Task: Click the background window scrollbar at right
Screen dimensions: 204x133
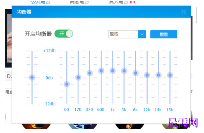Action: 197,15
